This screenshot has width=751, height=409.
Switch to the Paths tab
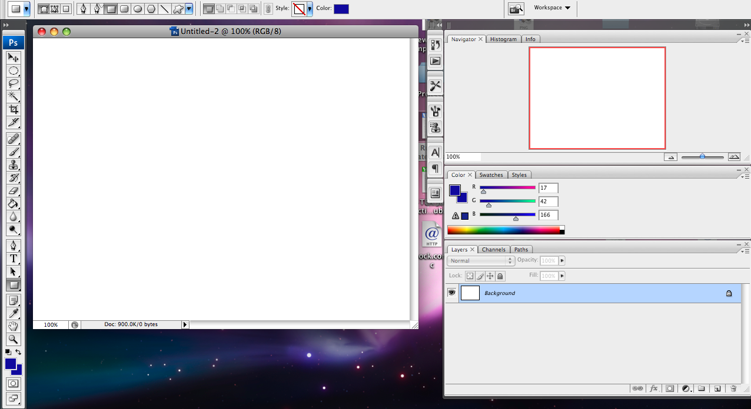pos(521,249)
